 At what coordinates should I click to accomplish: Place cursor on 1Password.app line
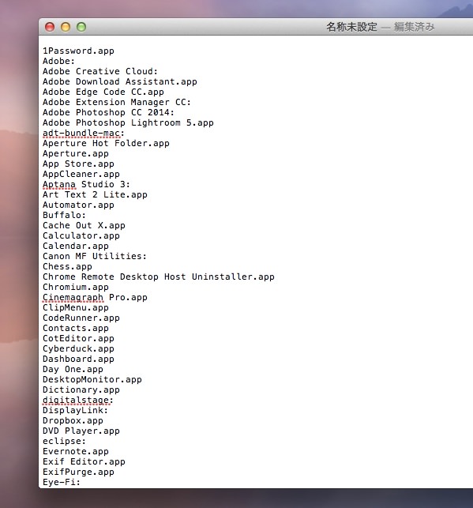point(78,51)
